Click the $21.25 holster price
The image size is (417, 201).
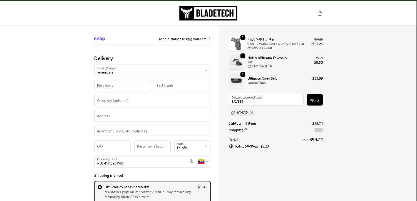[317, 44]
